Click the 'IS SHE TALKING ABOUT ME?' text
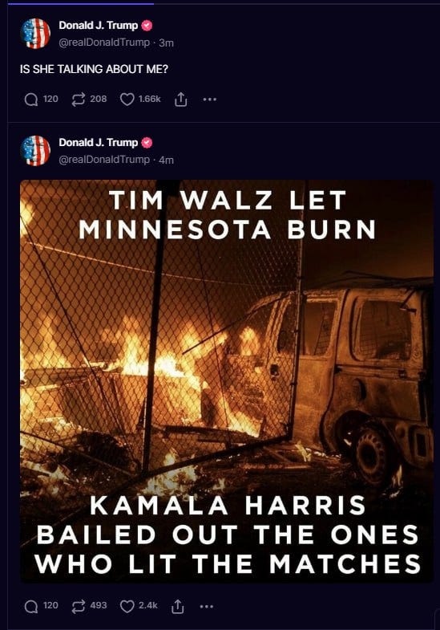 pyautogui.click(x=94, y=69)
